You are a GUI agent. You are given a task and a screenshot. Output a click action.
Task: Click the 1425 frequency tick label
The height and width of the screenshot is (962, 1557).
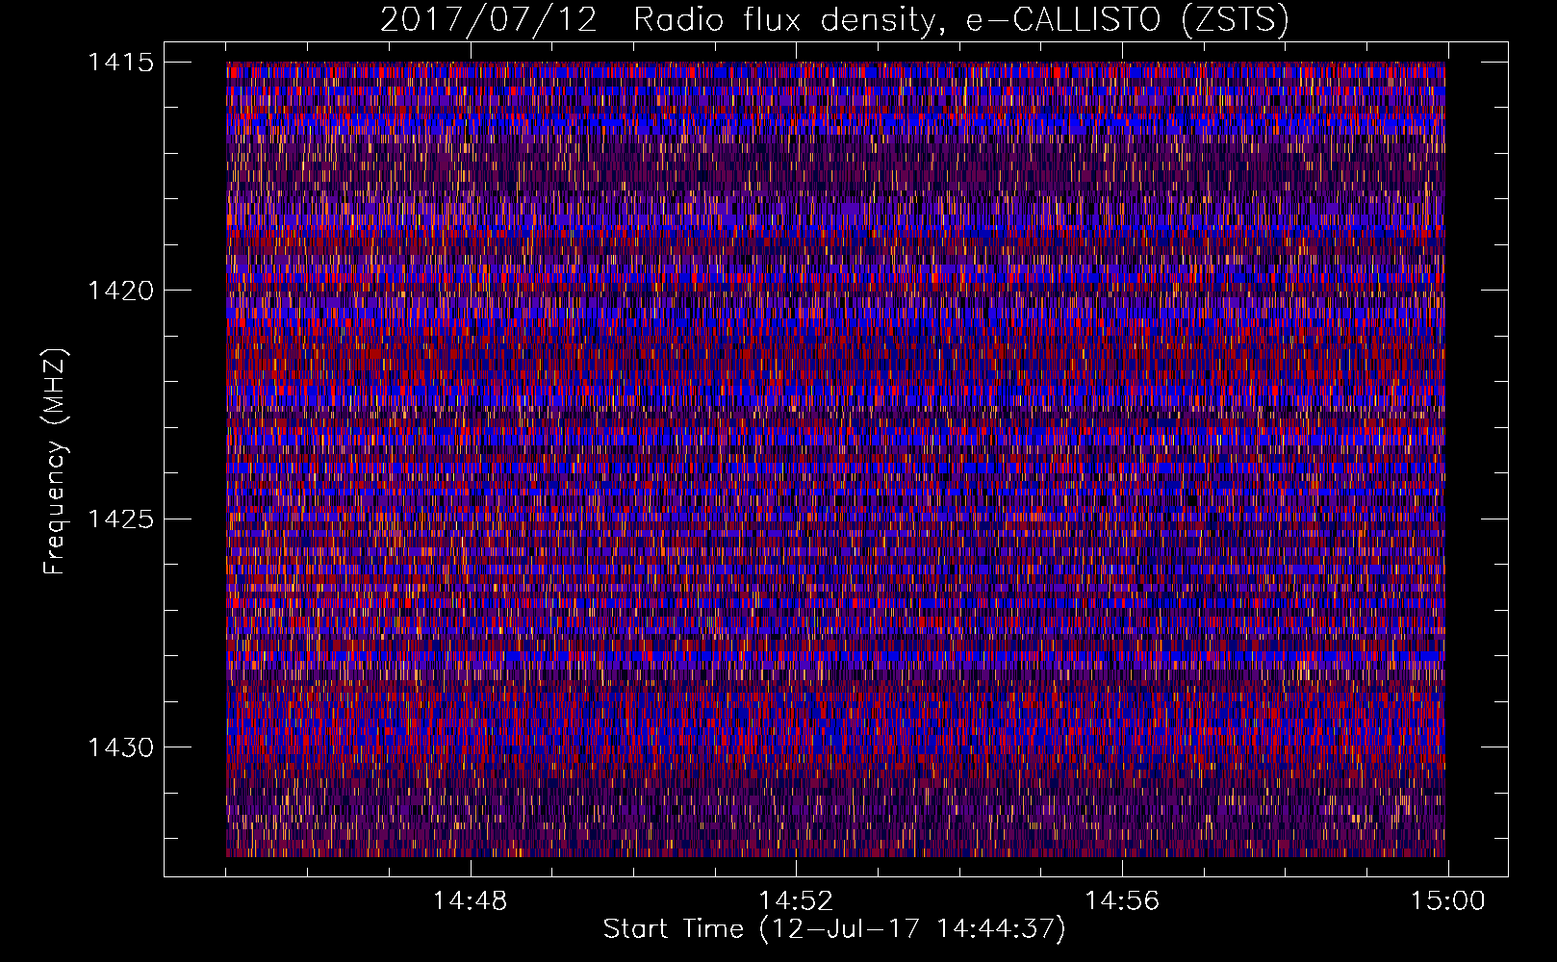120,519
